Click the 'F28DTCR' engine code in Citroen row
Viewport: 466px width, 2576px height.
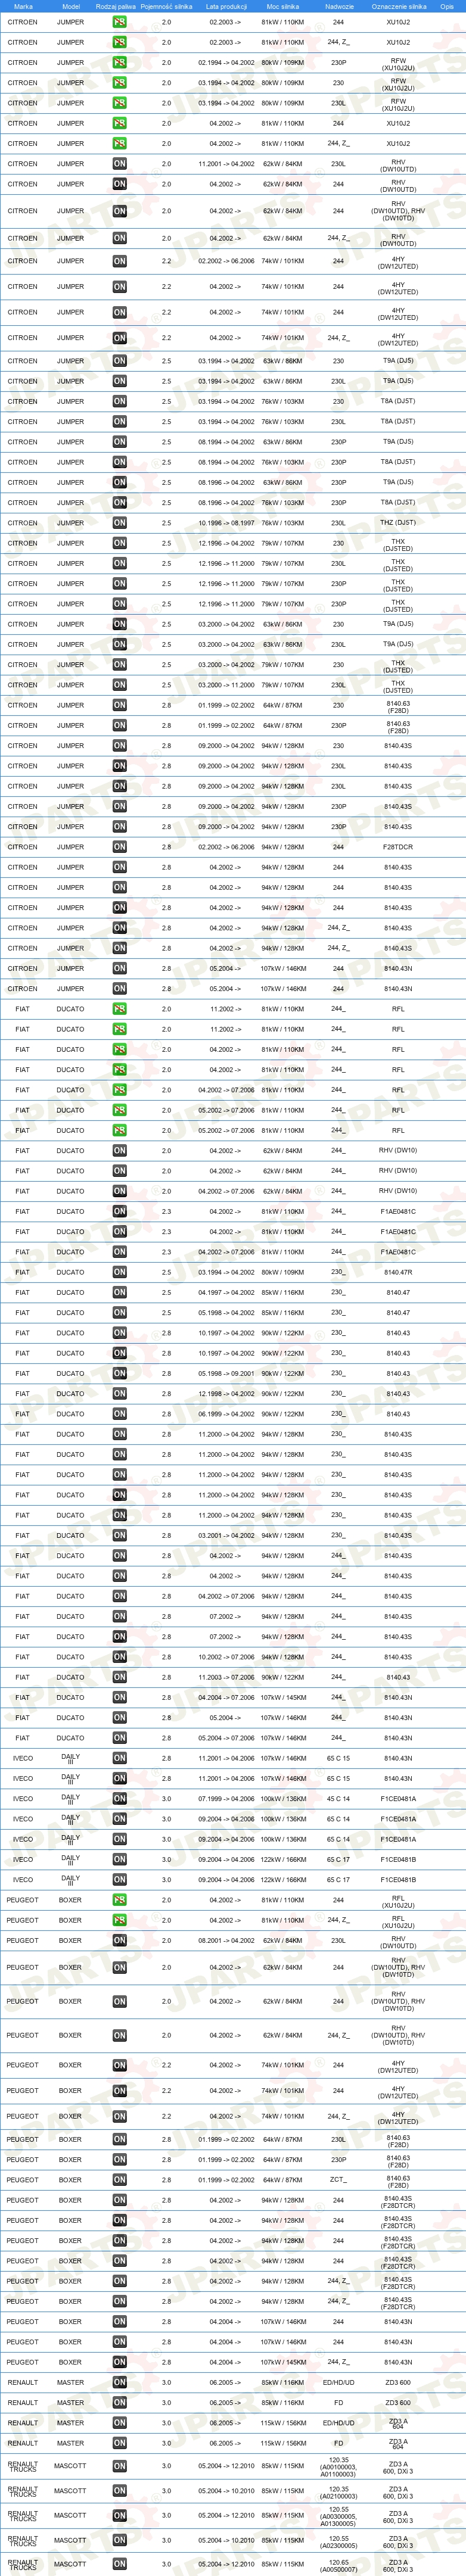click(x=398, y=847)
